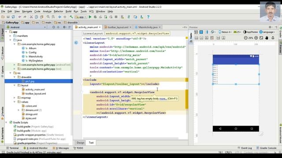Click the Help question mark icon
Screen dimensions: 282x158
148,17
